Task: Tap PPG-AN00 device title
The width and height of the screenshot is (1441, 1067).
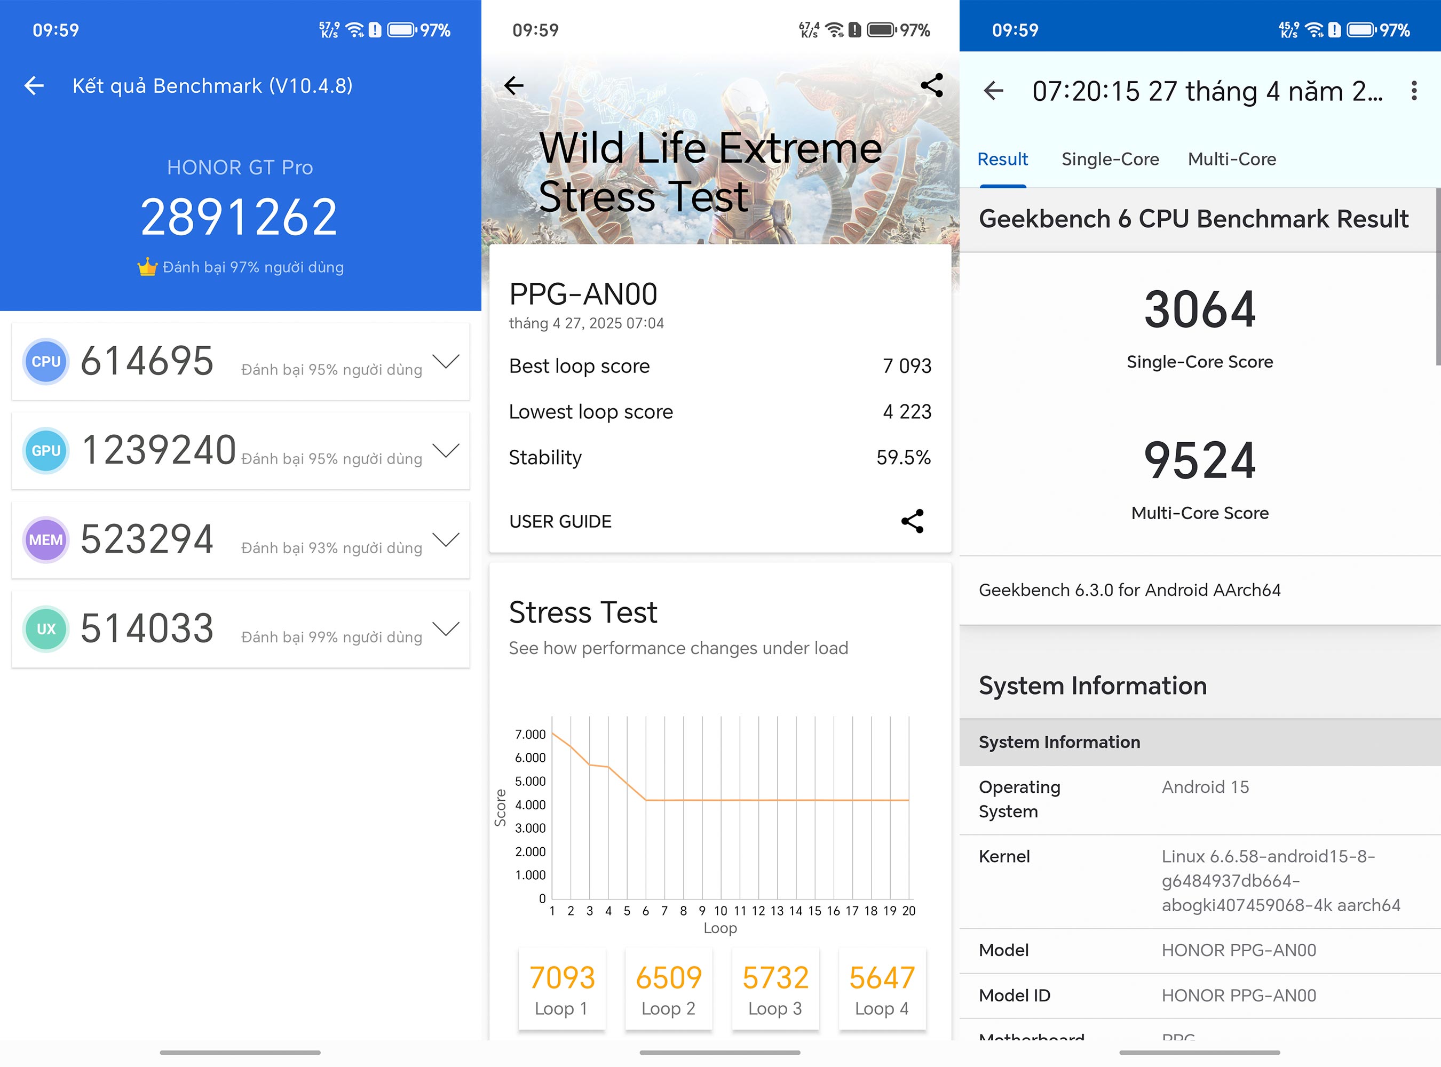Action: pyautogui.click(x=583, y=294)
